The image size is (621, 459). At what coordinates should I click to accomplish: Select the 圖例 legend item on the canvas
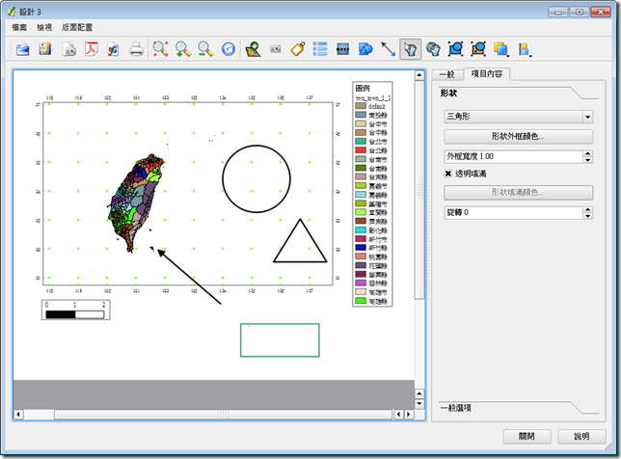[x=372, y=194]
